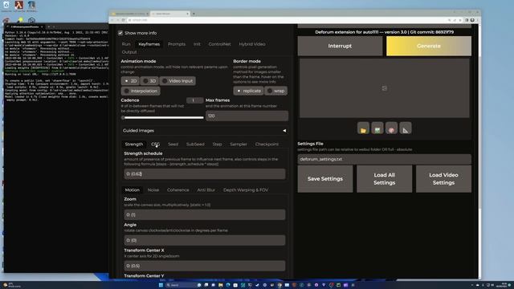Select the 2D animation mode
Screen dimensions: 514x289
point(130,80)
